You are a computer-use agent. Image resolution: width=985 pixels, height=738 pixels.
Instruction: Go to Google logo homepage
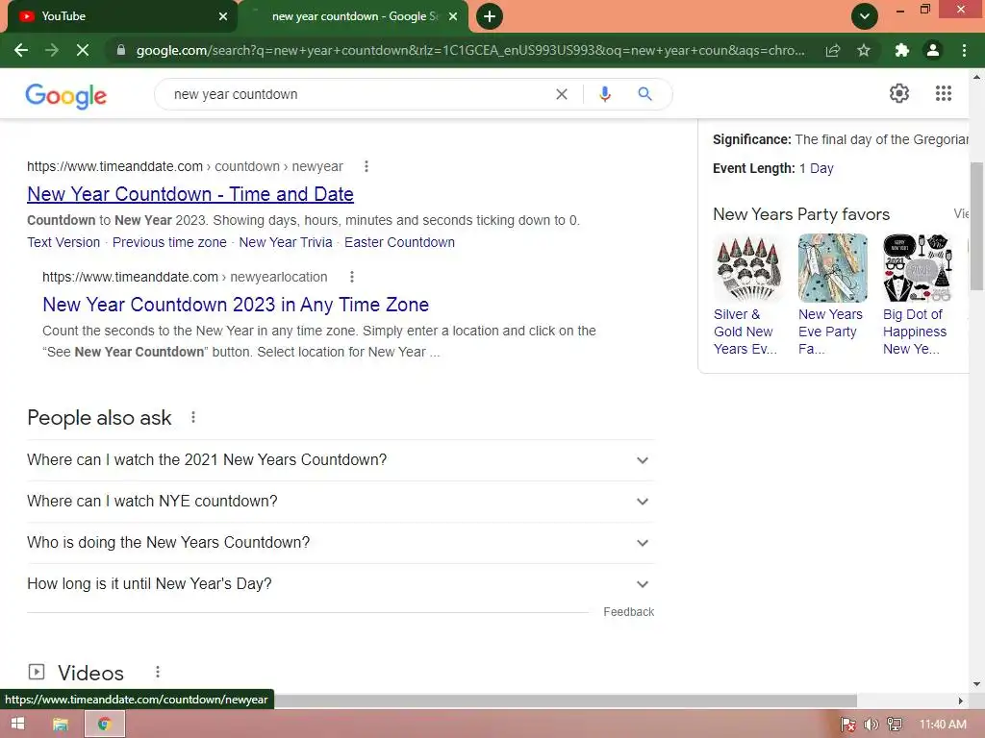point(66,95)
